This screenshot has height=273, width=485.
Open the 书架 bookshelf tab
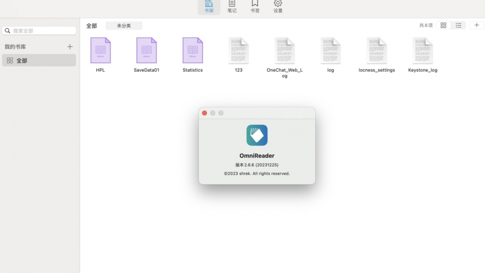[209, 7]
